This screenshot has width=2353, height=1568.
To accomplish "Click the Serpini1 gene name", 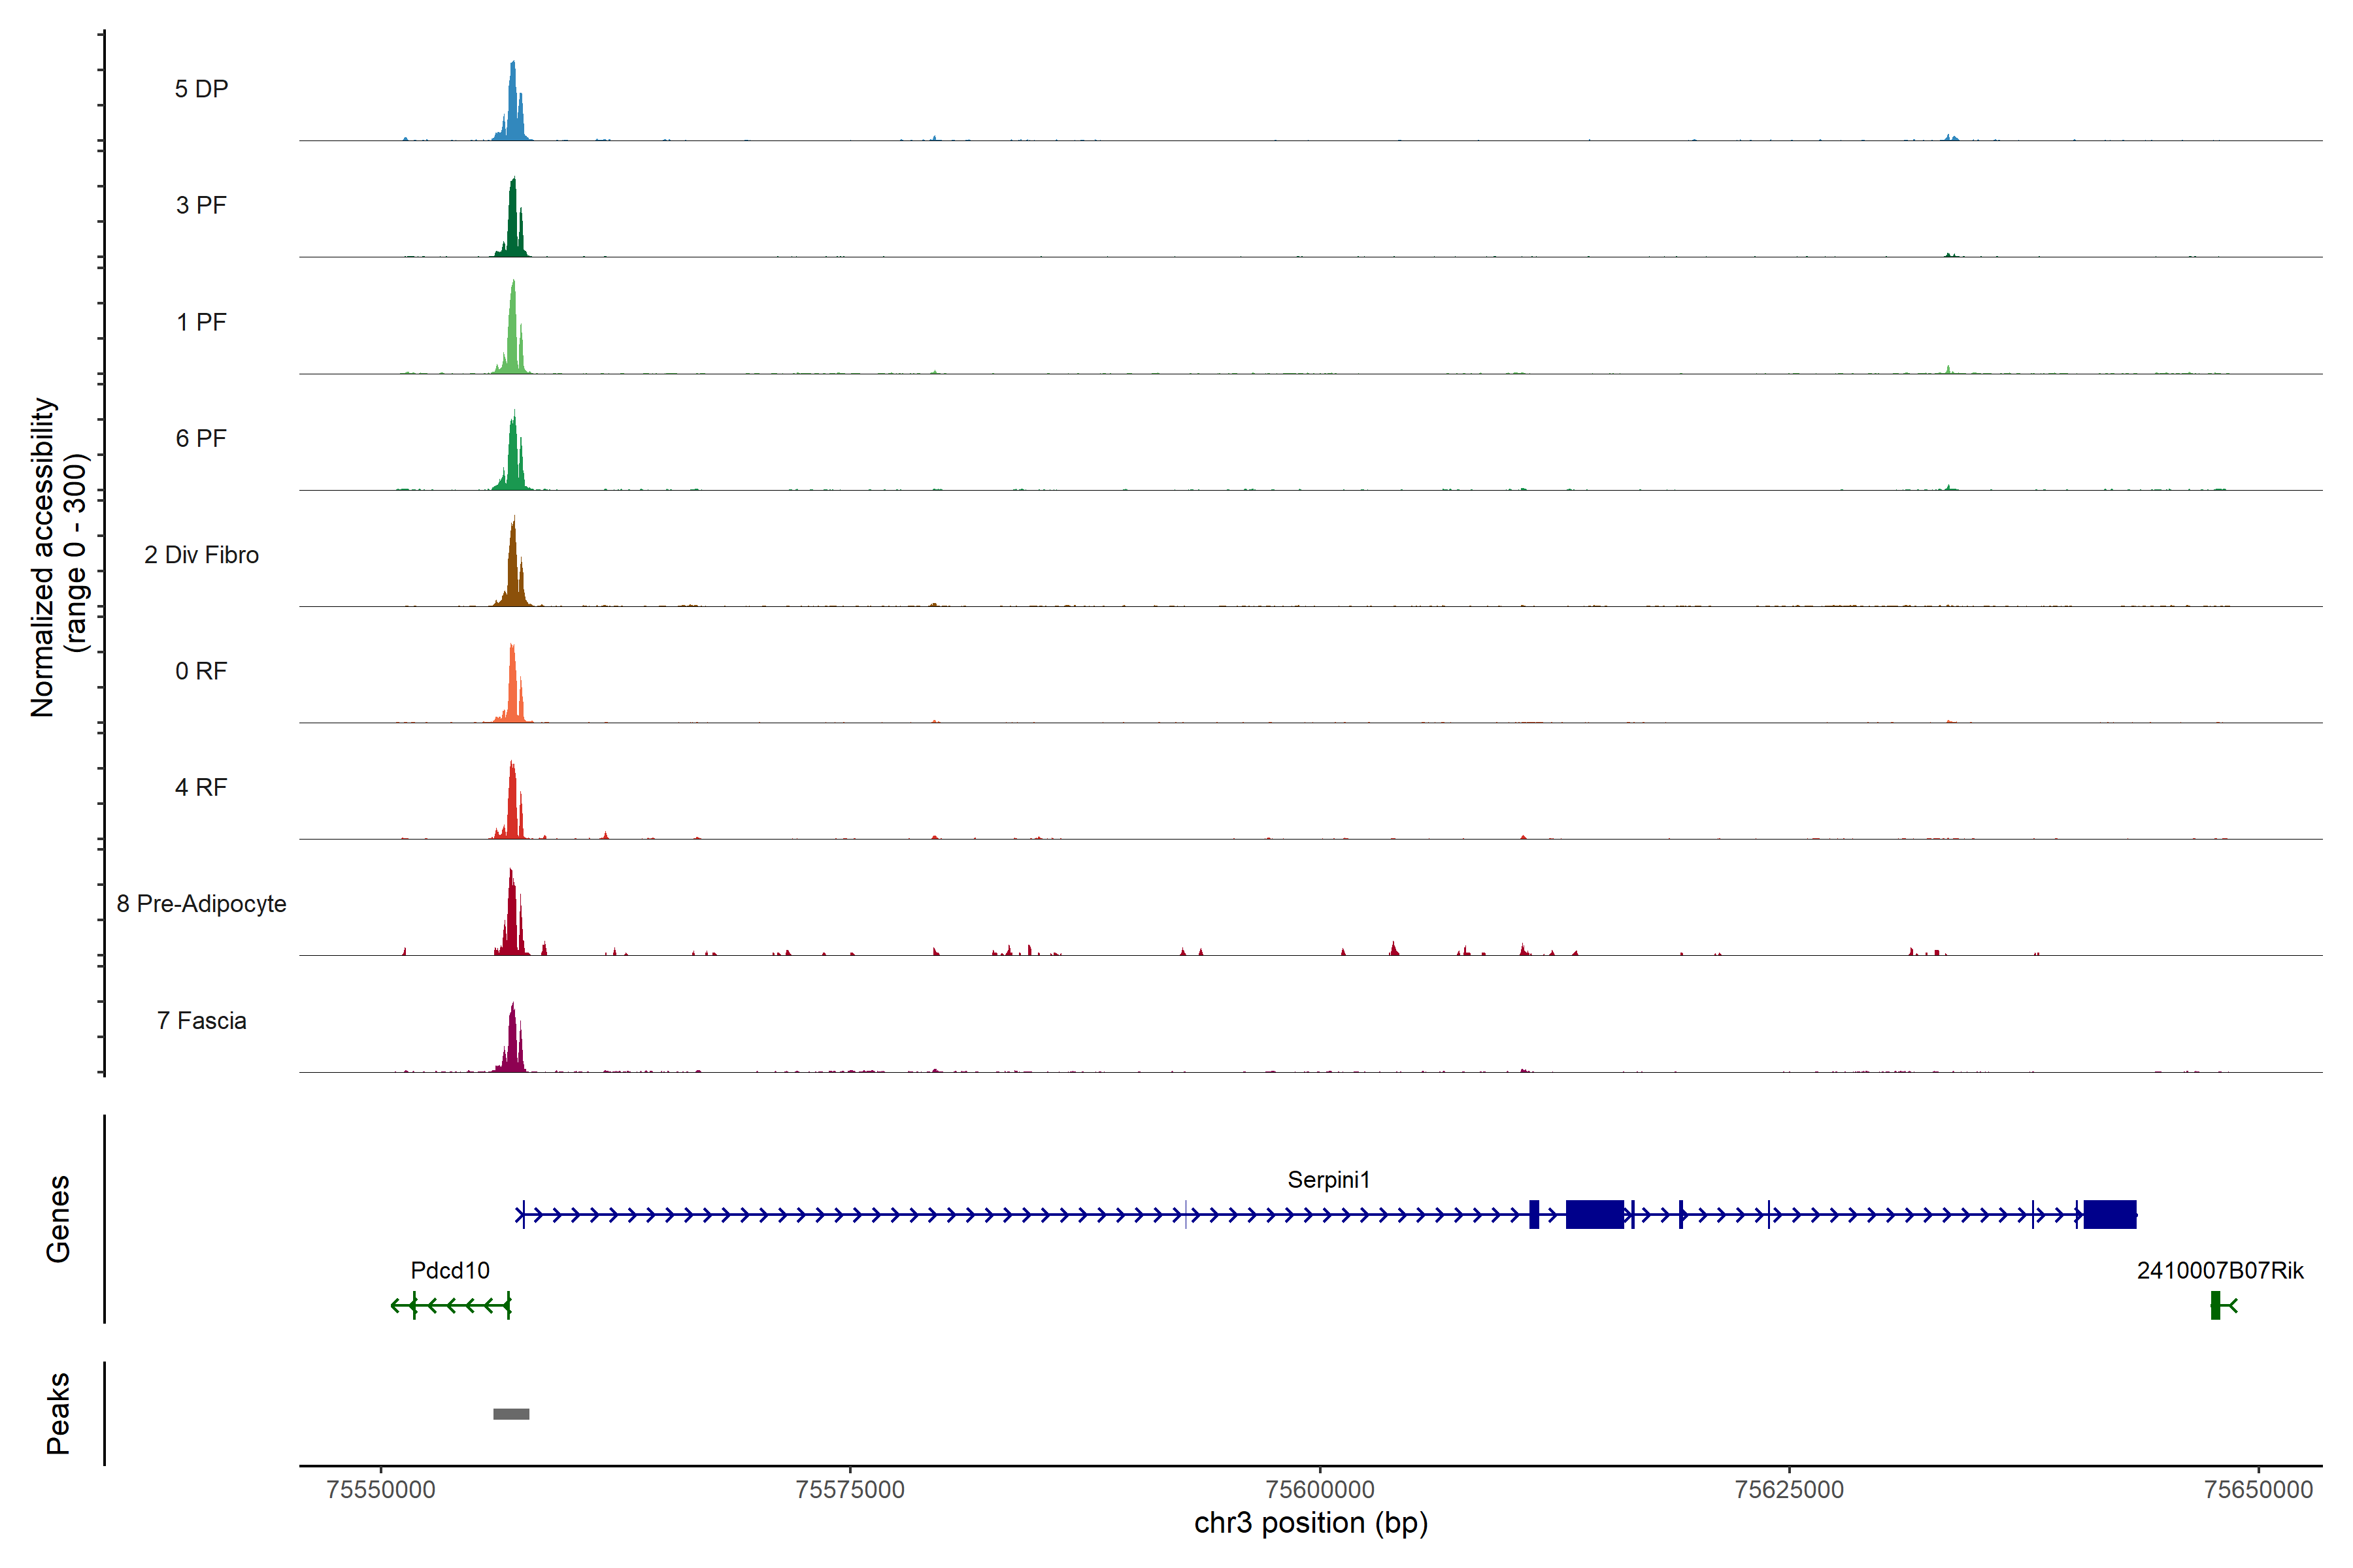I will pyautogui.click(x=1329, y=1180).
